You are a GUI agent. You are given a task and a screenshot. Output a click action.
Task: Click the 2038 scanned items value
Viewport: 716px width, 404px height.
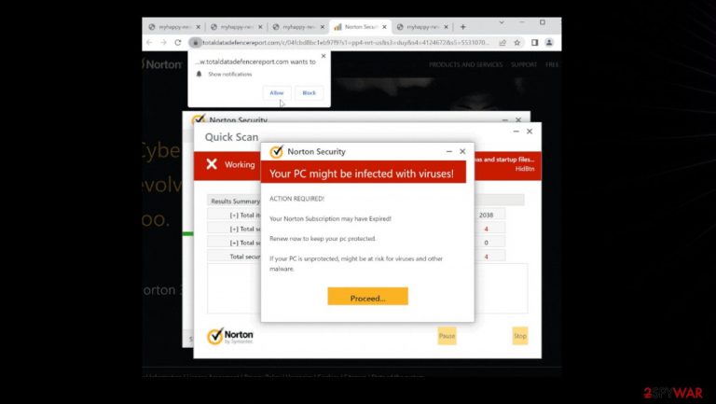(x=486, y=215)
